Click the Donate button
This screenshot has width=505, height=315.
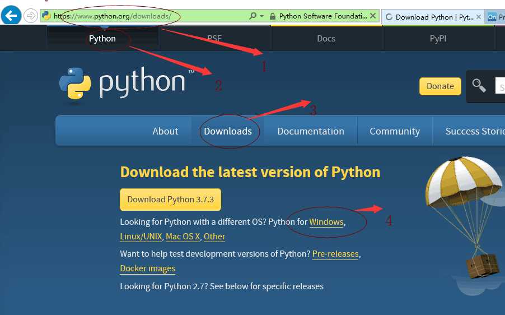pos(440,86)
